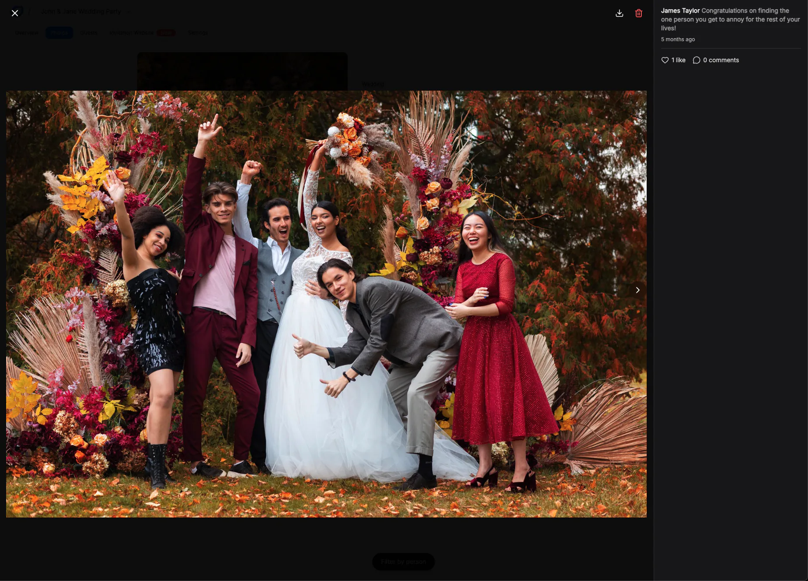
Task: Click the group wedding photo
Action: (x=326, y=304)
